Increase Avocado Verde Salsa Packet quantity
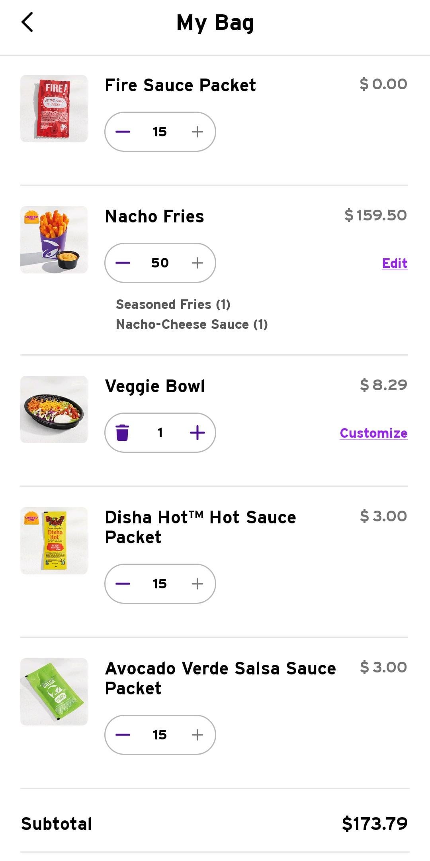The height and width of the screenshot is (861, 430). (197, 735)
